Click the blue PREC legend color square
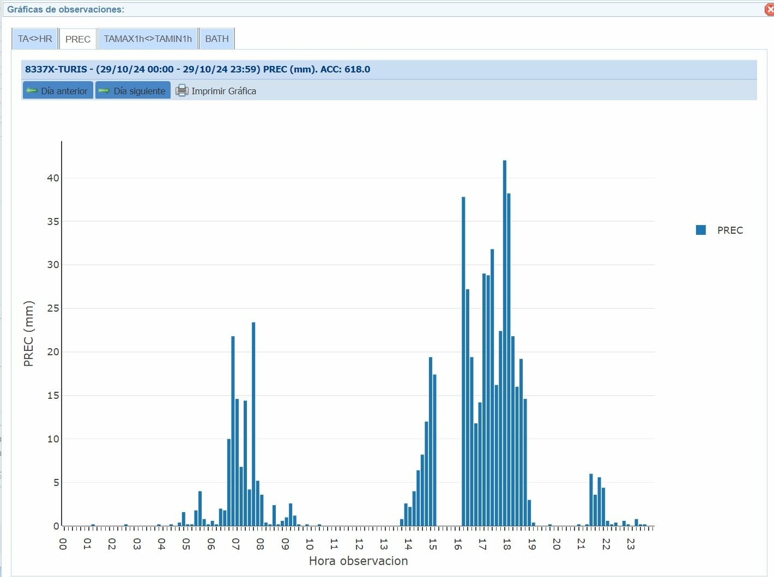This screenshot has height=577, width=774. (701, 230)
